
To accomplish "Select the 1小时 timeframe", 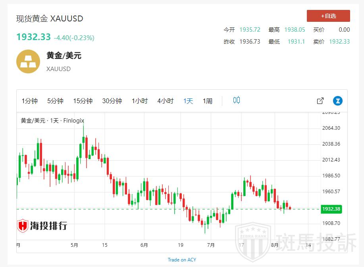I will (x=140, y=101).
